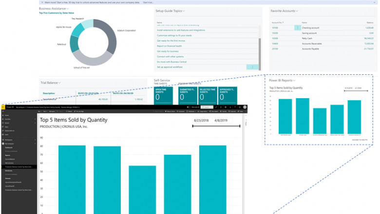Open Do more with Business Central topic
380x214 pixels.
click(171, 62)
